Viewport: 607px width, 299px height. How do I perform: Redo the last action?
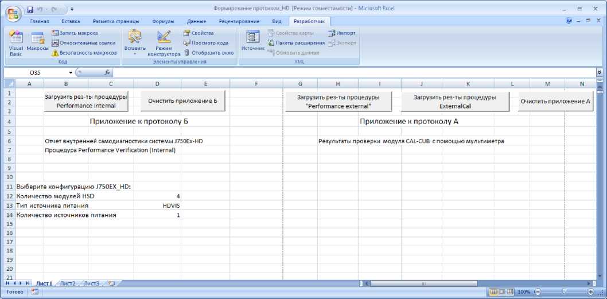[x=54, y=9]
